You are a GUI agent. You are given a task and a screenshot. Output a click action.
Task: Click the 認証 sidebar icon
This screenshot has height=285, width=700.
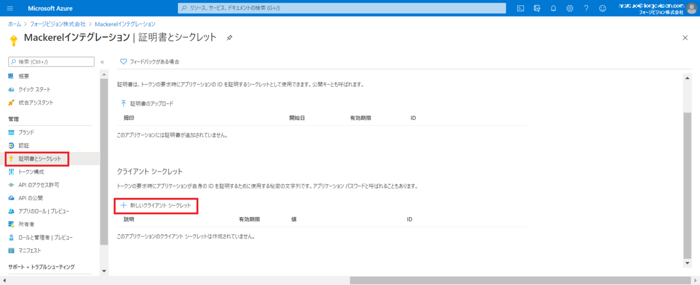11,145
